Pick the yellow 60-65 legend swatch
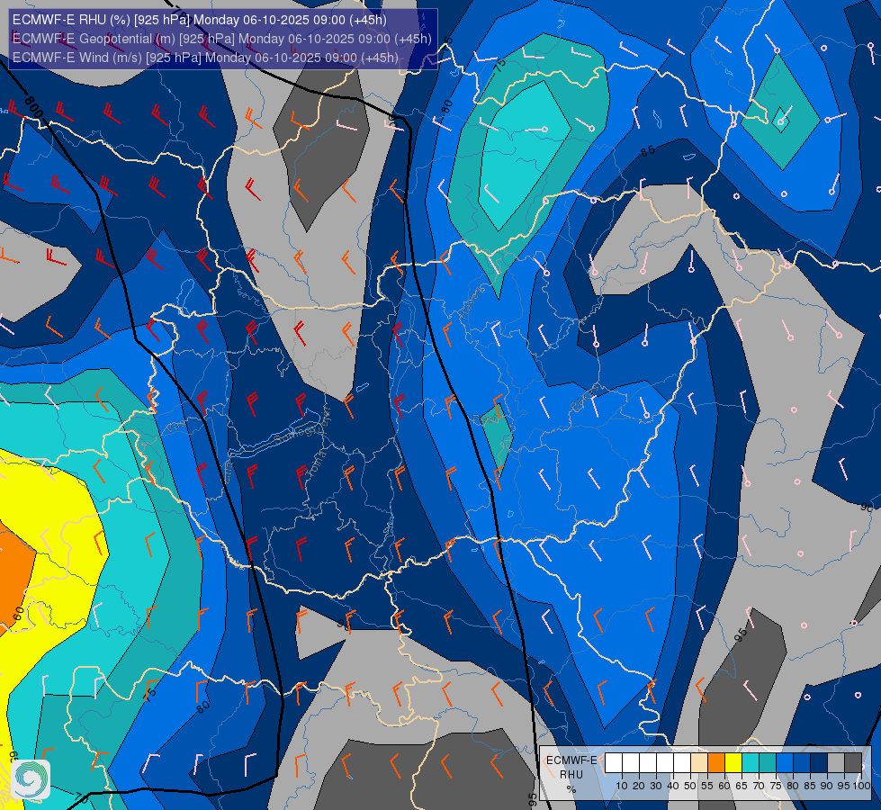Image resolution: width=881 pixels, height=810 pixels. click(x=733, y=762)
